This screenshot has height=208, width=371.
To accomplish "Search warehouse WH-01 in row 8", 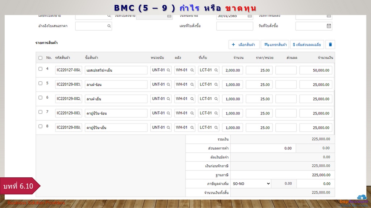I will [x=192, y=127].
